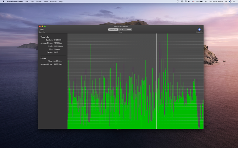Open the Wi-Fi status menu
Viewport: 238px width, 148px height.
pyautogui.click(x=186, y=1)
